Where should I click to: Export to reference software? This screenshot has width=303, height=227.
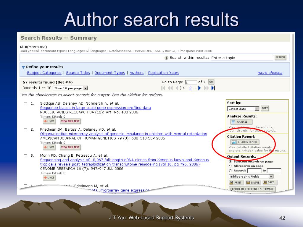[252, 189]
